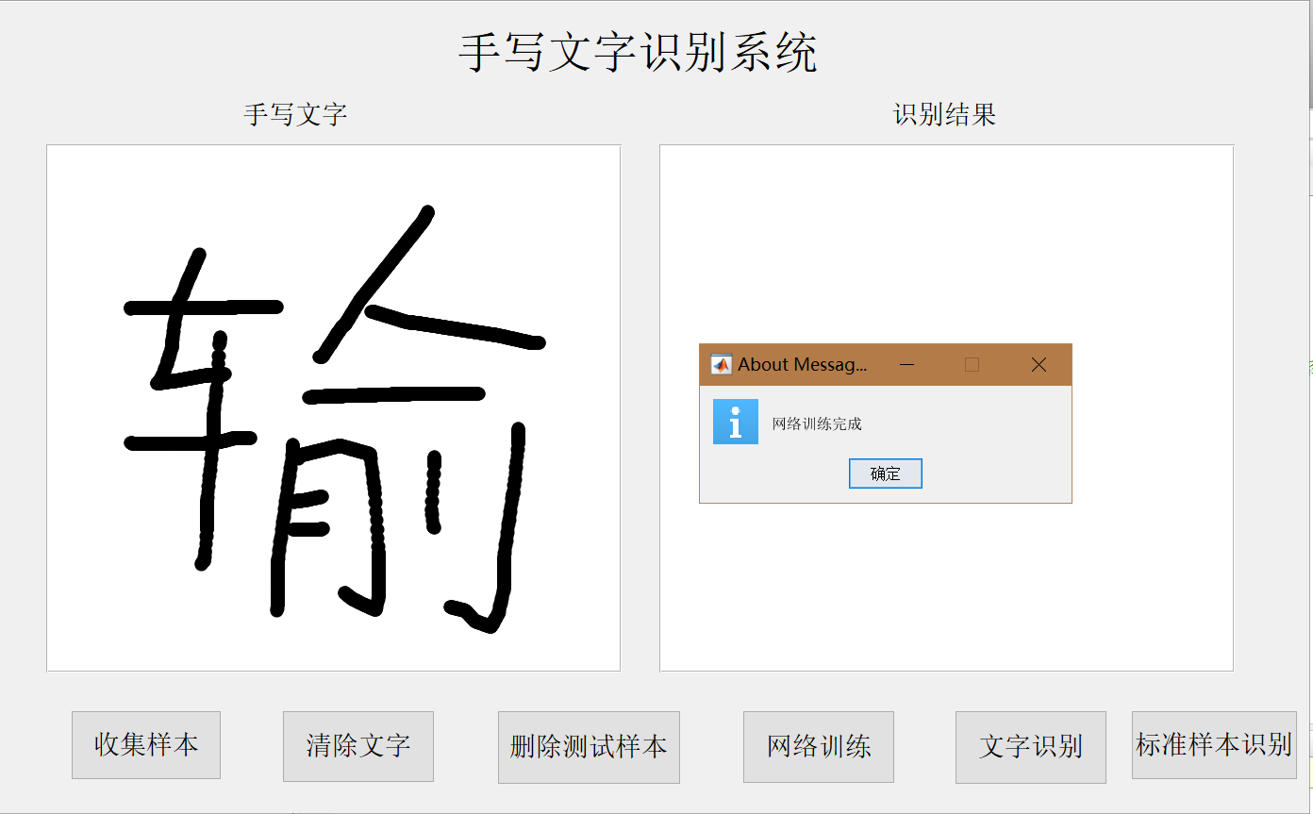Viewport: 1313px width, 814px height.
Task: Click the 收集样本 button
Action: point(145,745)
